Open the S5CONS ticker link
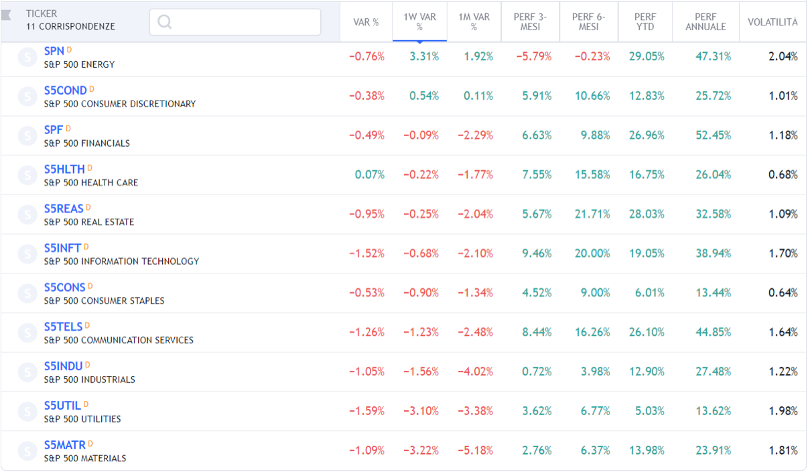The image size is (808, 472). (x=64, y=287)
